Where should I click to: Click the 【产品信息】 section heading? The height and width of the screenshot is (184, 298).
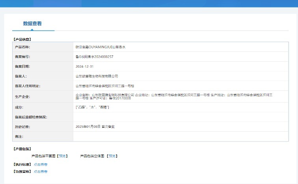[x=22, y=39]
